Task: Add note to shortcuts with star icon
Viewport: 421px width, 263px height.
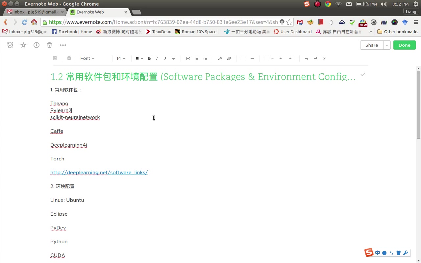Action: 23,45
